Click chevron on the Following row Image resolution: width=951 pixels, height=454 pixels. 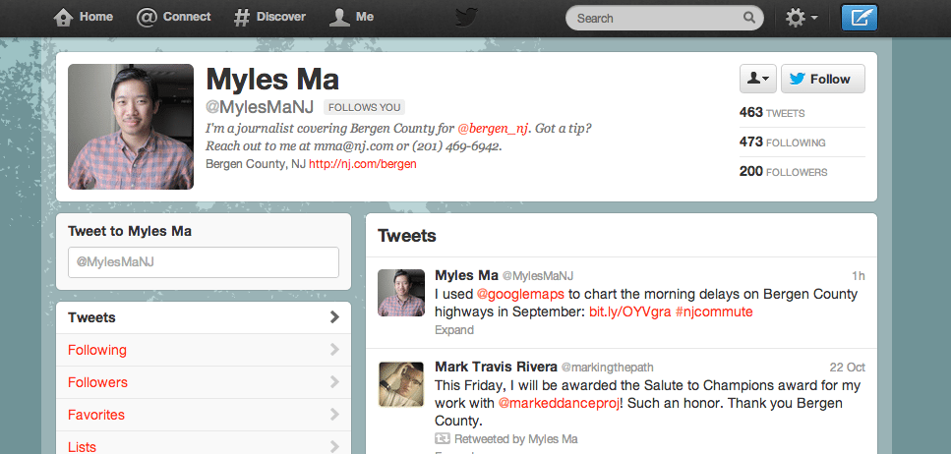click(334, 349)
